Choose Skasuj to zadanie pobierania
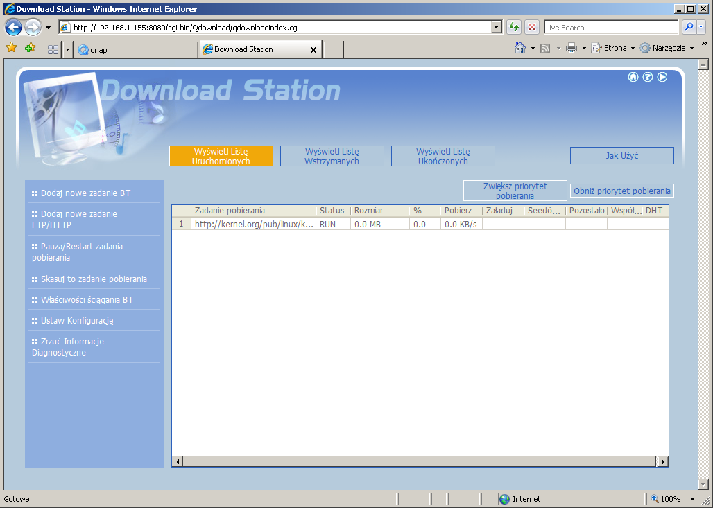 tap(94, 279)
